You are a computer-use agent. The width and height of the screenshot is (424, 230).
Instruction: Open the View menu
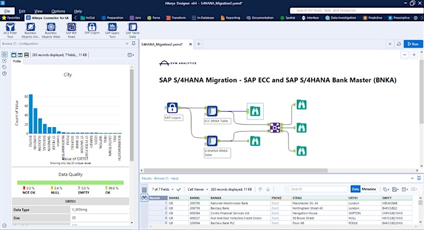[38, 11]
